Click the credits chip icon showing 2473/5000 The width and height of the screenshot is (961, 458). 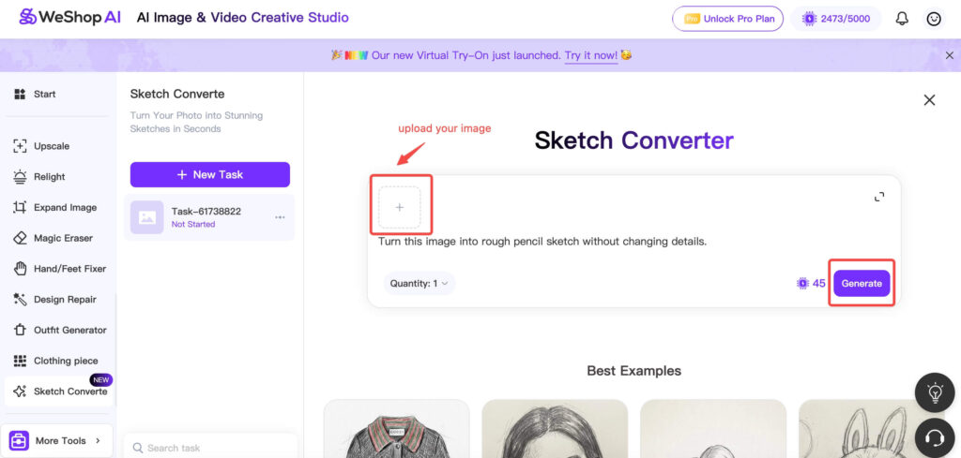[x=809, y=19]
